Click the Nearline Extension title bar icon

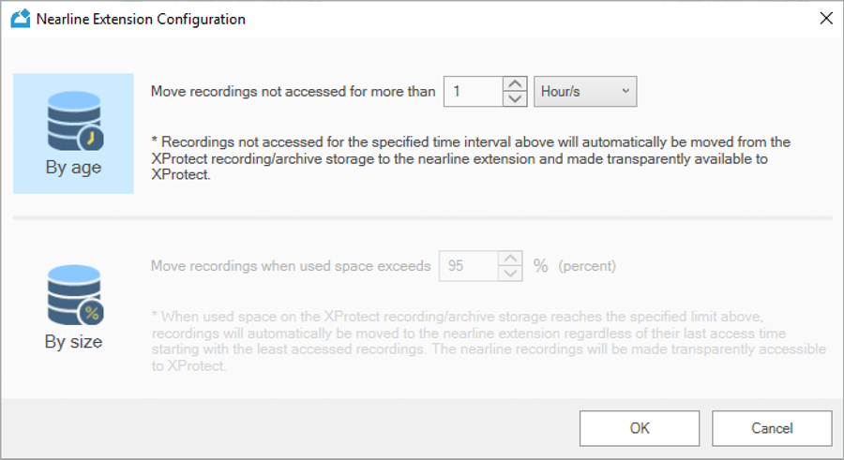click(21, 19)
